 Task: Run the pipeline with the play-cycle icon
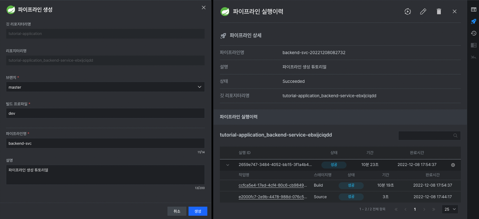tap(408, 12)
